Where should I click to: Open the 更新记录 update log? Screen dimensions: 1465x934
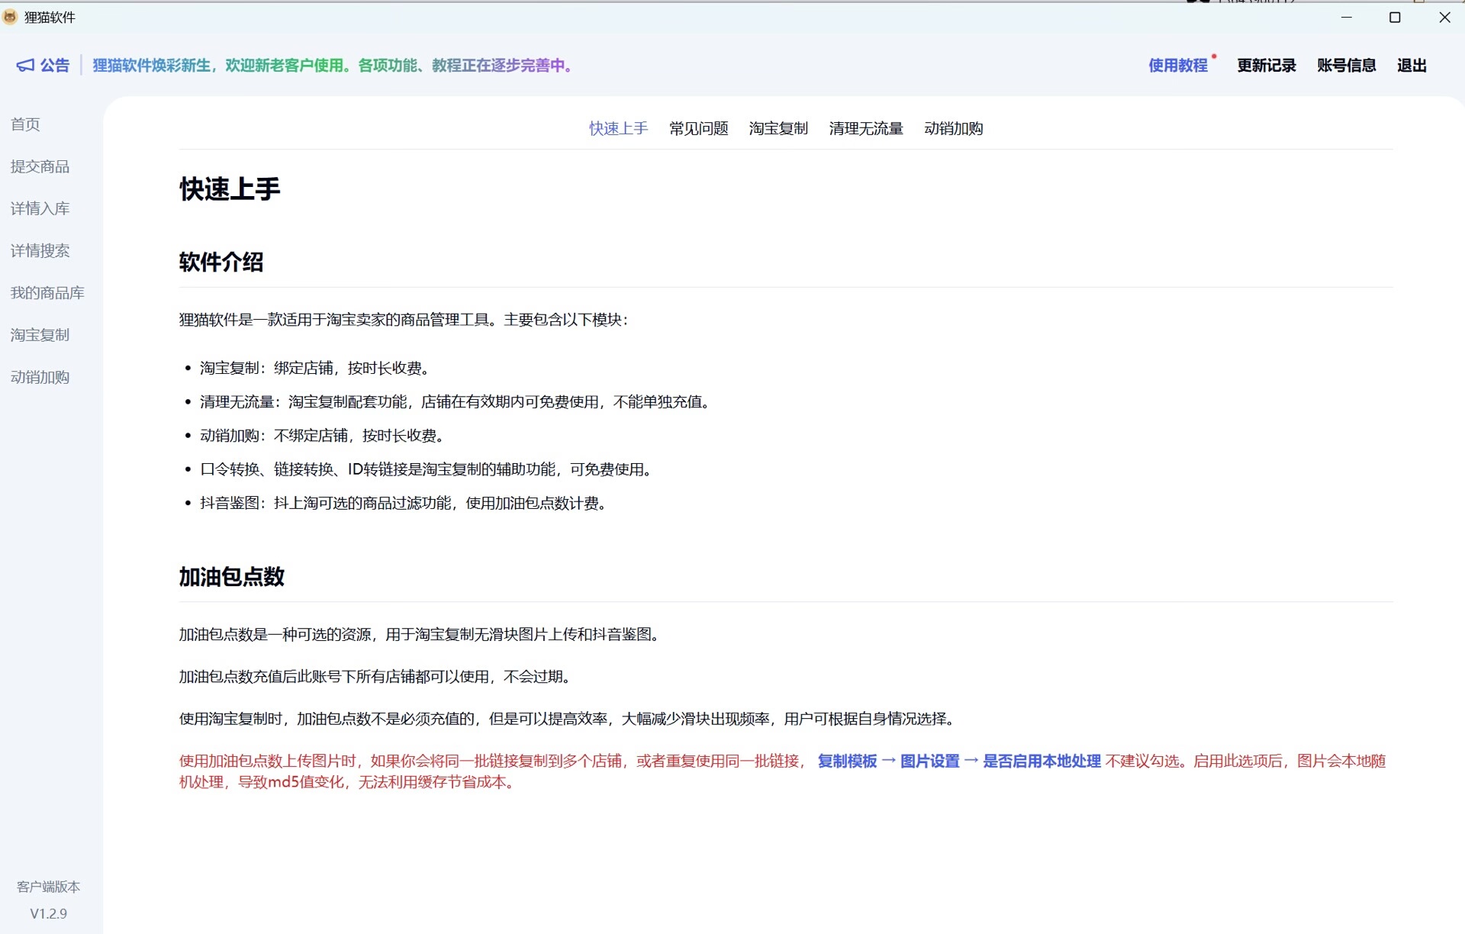[x=1266, y=66]
